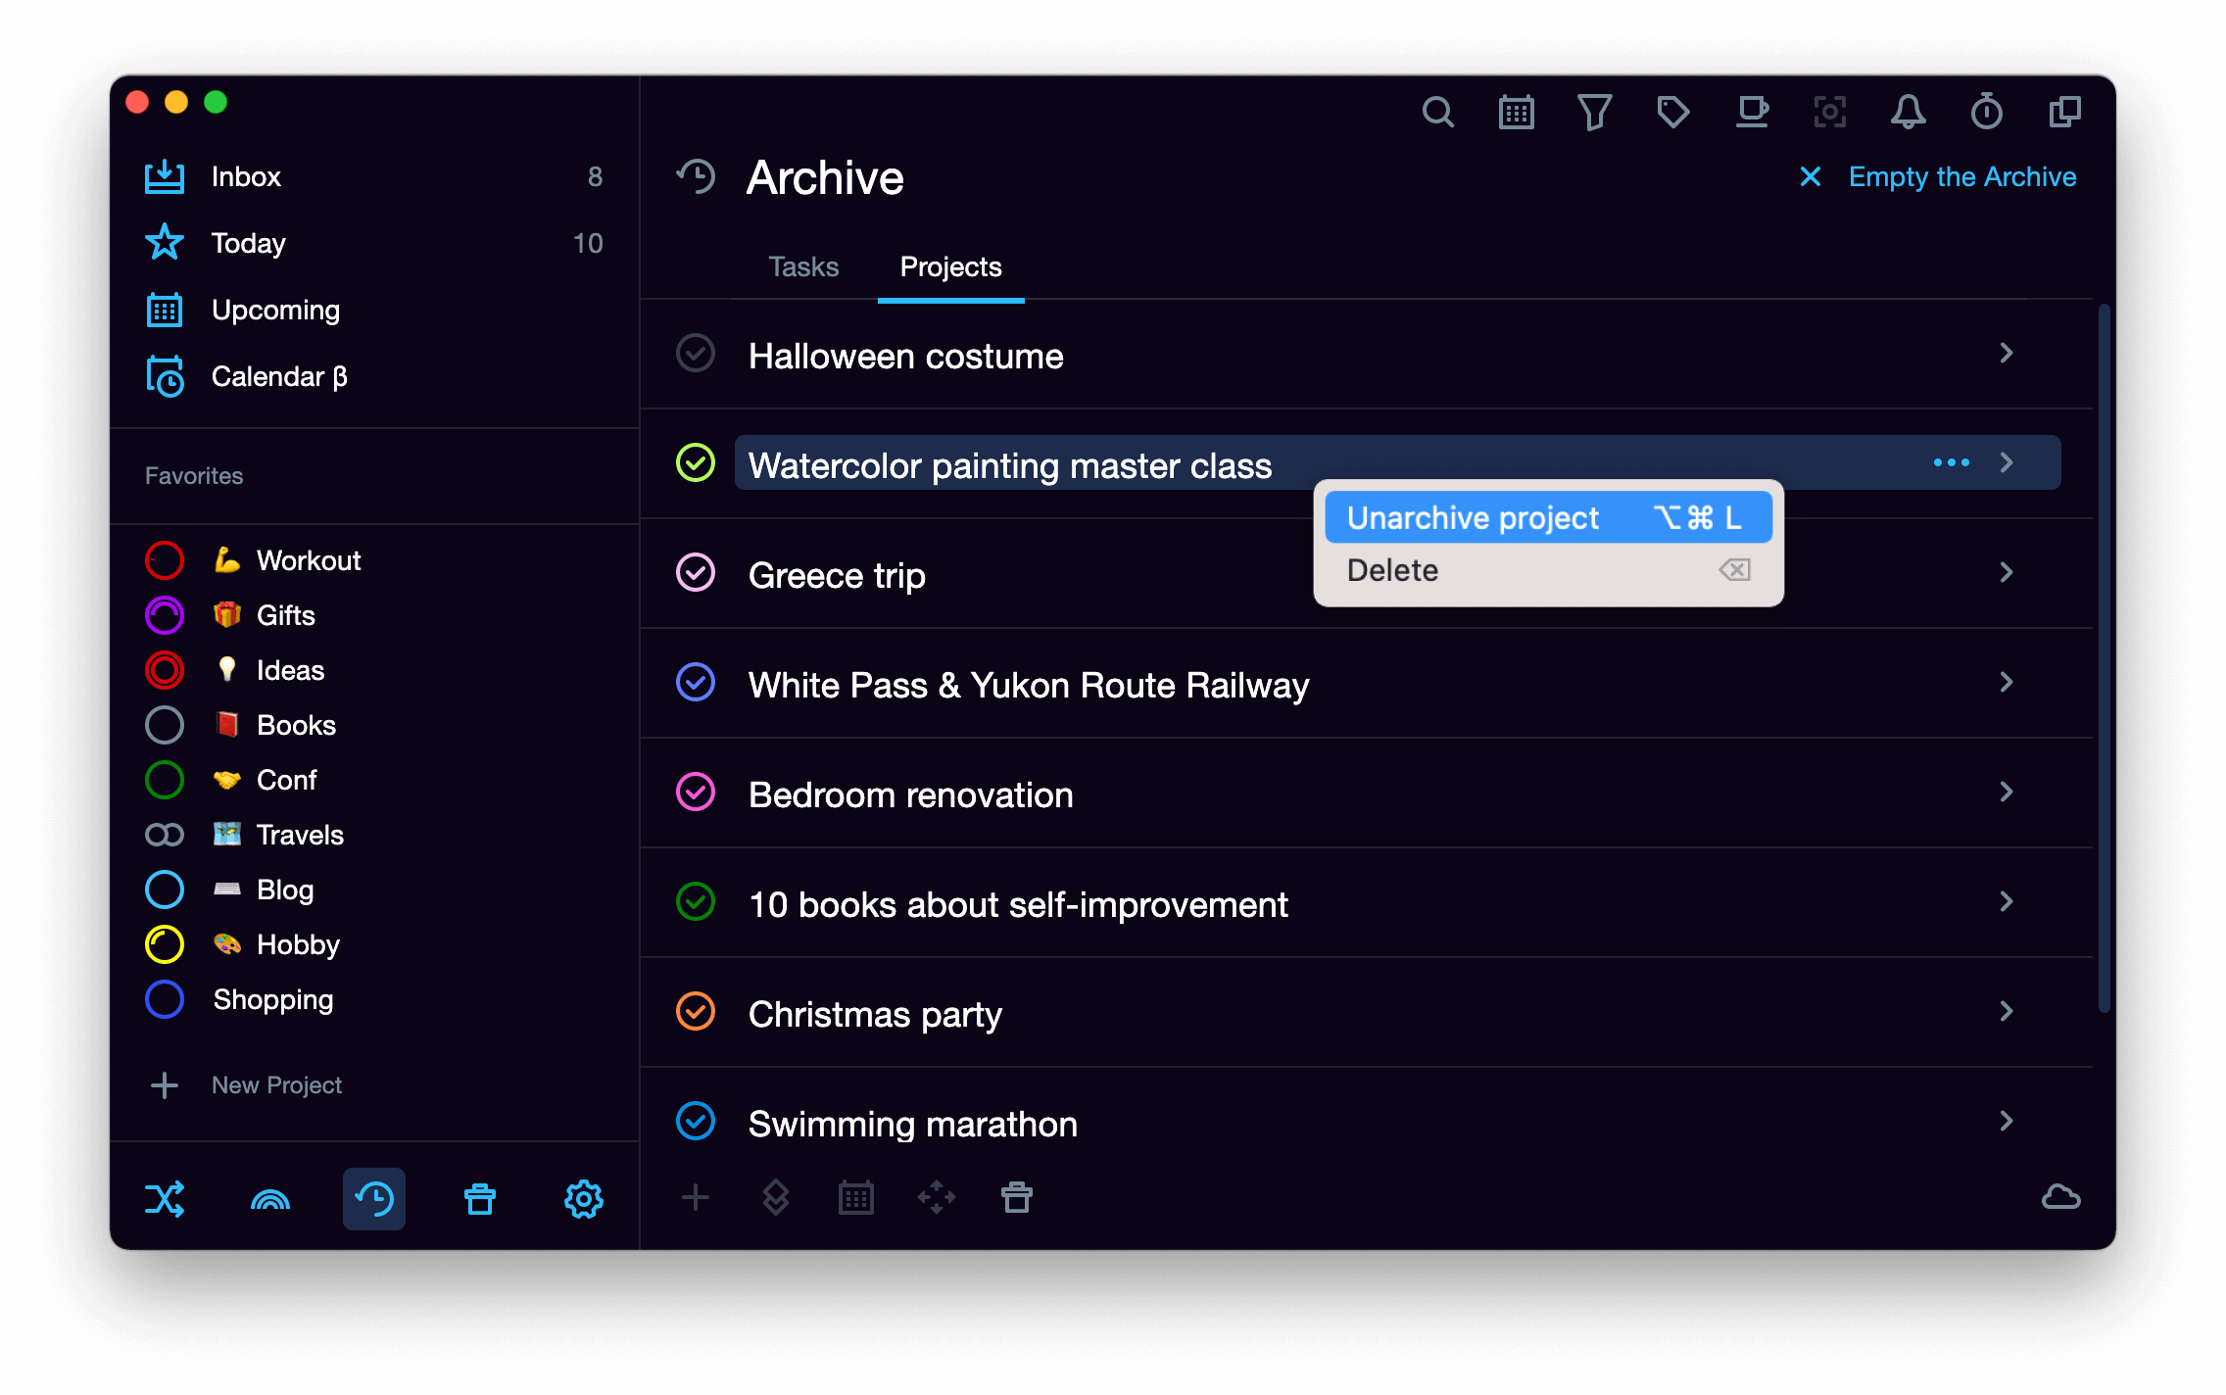Click the diamond layers icon in bottom toolbar
2226x1395 pixels.
coord(776,1197)
